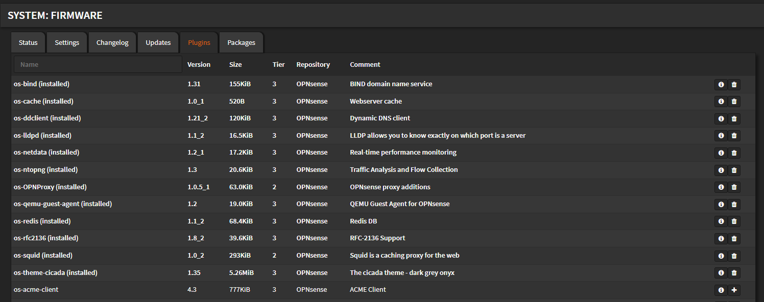Delete the os-redis plugin
764x302 pixels.
tap(734, 221)
